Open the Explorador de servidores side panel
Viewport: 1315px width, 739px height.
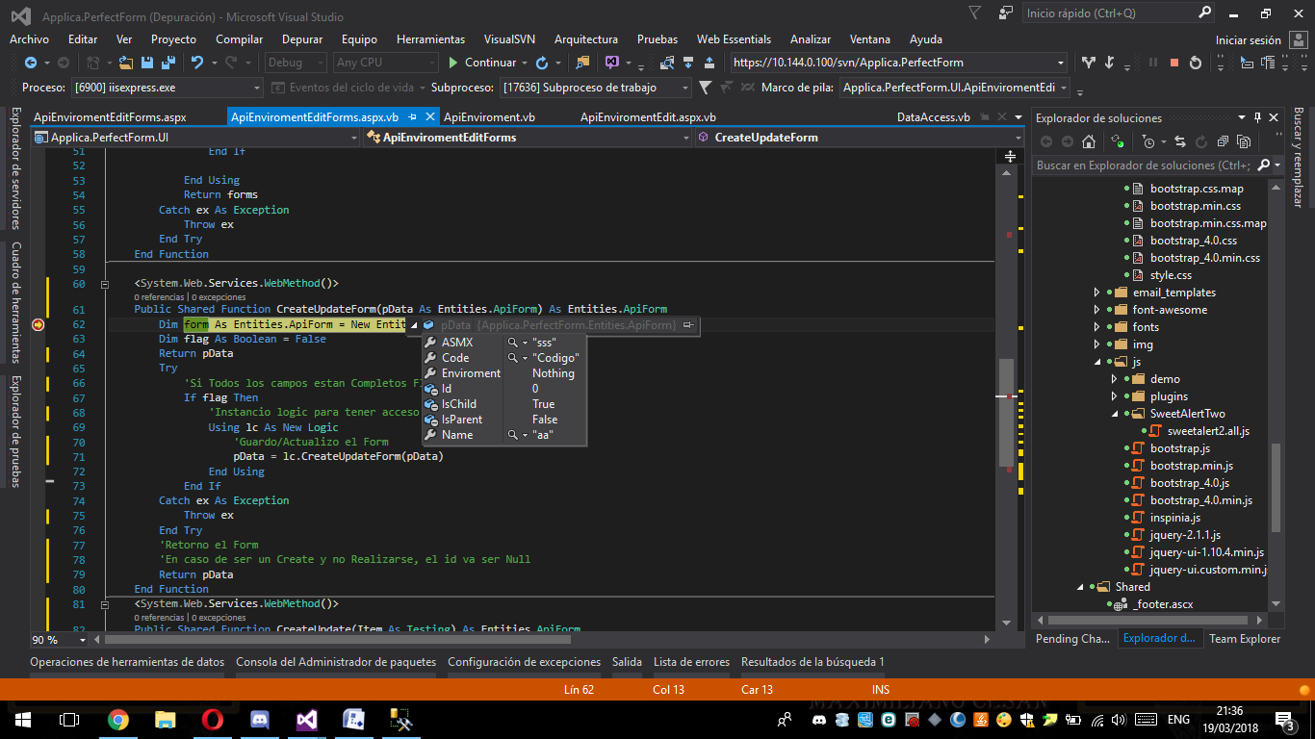[14, 168]
